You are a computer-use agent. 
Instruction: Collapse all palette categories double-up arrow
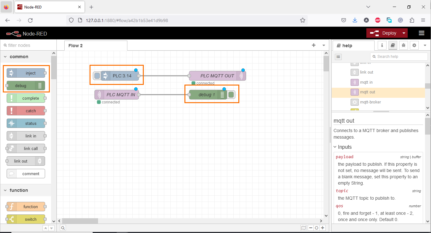click(45, 228)
